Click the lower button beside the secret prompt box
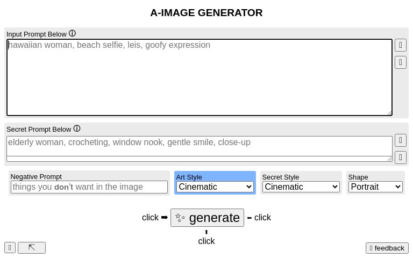Image resolution: width=413 pixels, height=258 pixels. click(401, 157)
